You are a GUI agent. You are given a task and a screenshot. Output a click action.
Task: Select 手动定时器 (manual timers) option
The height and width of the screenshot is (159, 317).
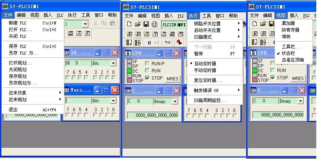click(205, 70)
